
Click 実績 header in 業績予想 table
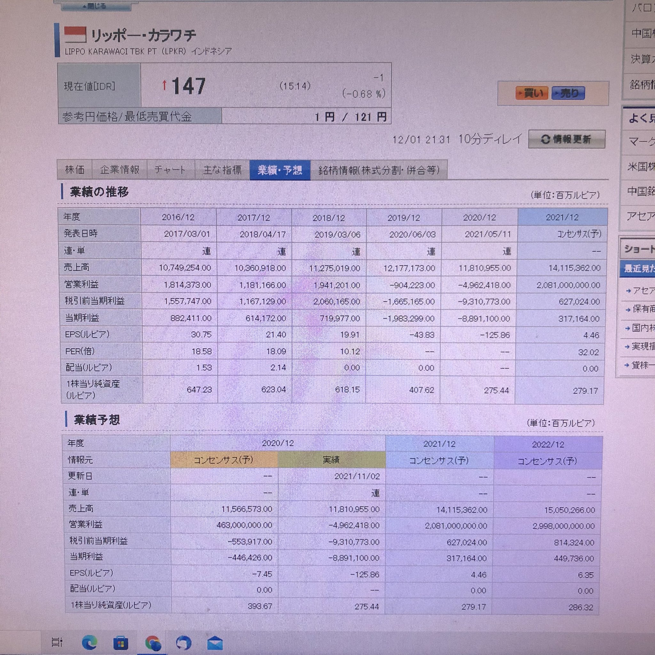coord(331,460)
